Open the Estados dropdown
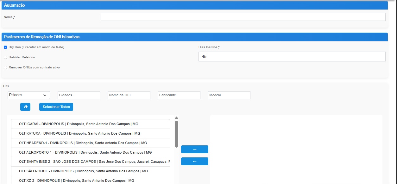The image size is (397, 184). coord(28,95)
